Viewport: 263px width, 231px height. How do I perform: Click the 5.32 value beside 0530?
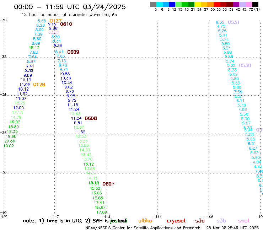(231, 65)
